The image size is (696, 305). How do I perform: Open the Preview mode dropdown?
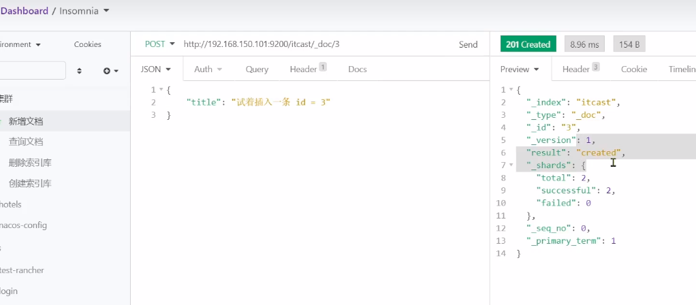coord(520,69)
